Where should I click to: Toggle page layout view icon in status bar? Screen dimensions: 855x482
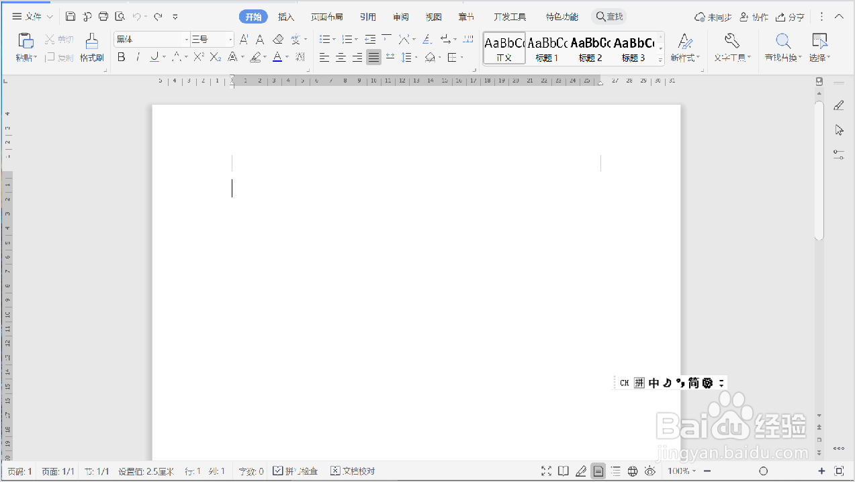[598, 471]
